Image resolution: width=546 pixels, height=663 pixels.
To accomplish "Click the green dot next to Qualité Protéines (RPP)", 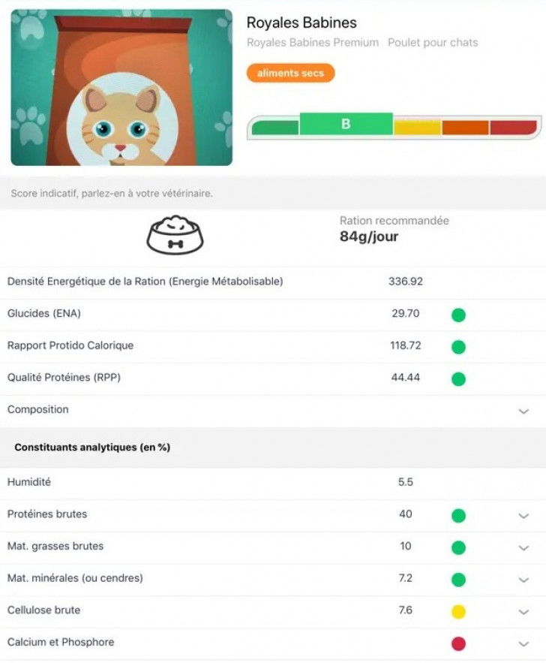I will click(x=458, y=379).
